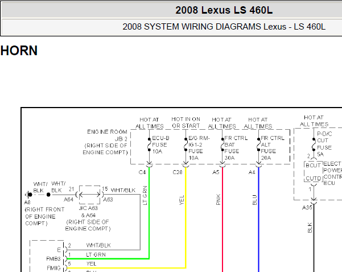Click the junction connector double-arrow symbol
The height and width of the screenshot is (272, 342).
89,195
